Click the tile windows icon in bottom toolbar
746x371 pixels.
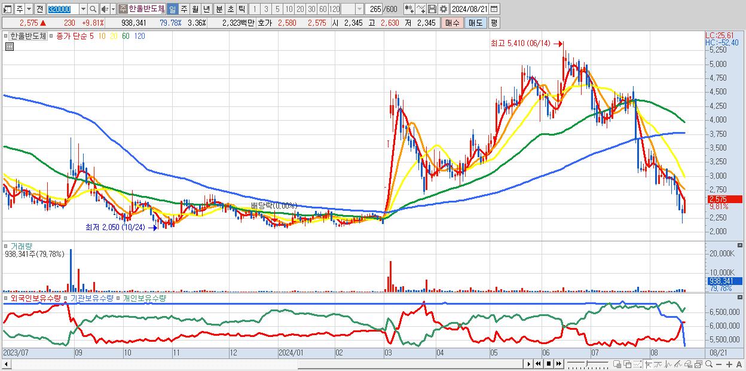(617, 364)
